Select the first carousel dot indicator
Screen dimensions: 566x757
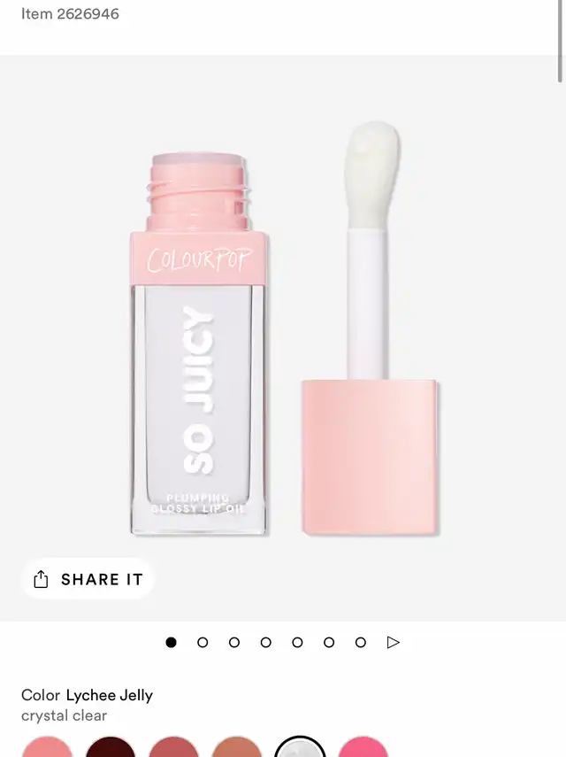pos(171,642)
